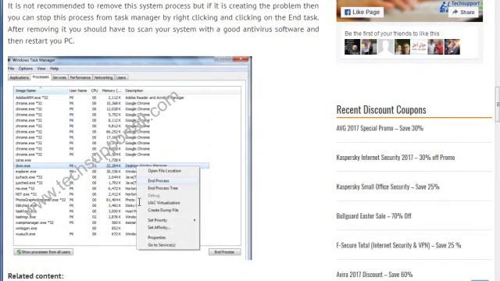This screenshot has width=500, height=281.
Task: Select the Processes tab in Task Manager
Action: tap(41, 77)
